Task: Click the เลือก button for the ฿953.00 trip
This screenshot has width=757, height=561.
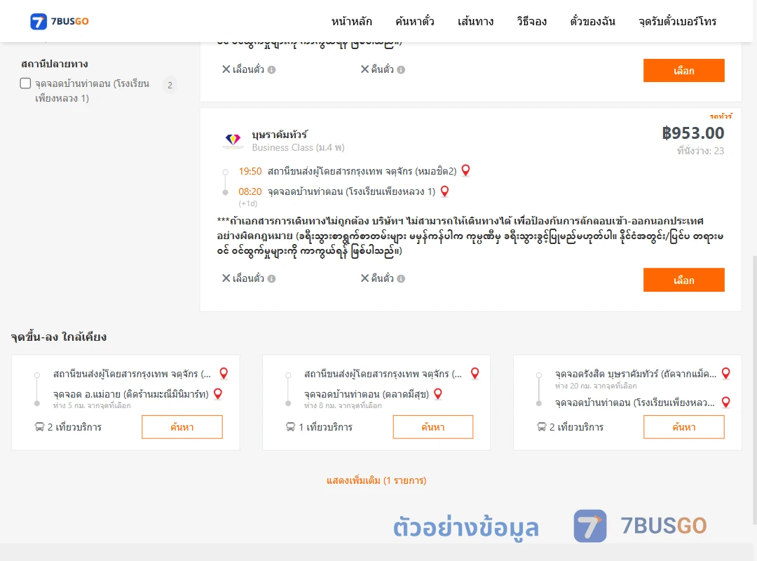Action: pyautogui.click(x=683, y=280)
